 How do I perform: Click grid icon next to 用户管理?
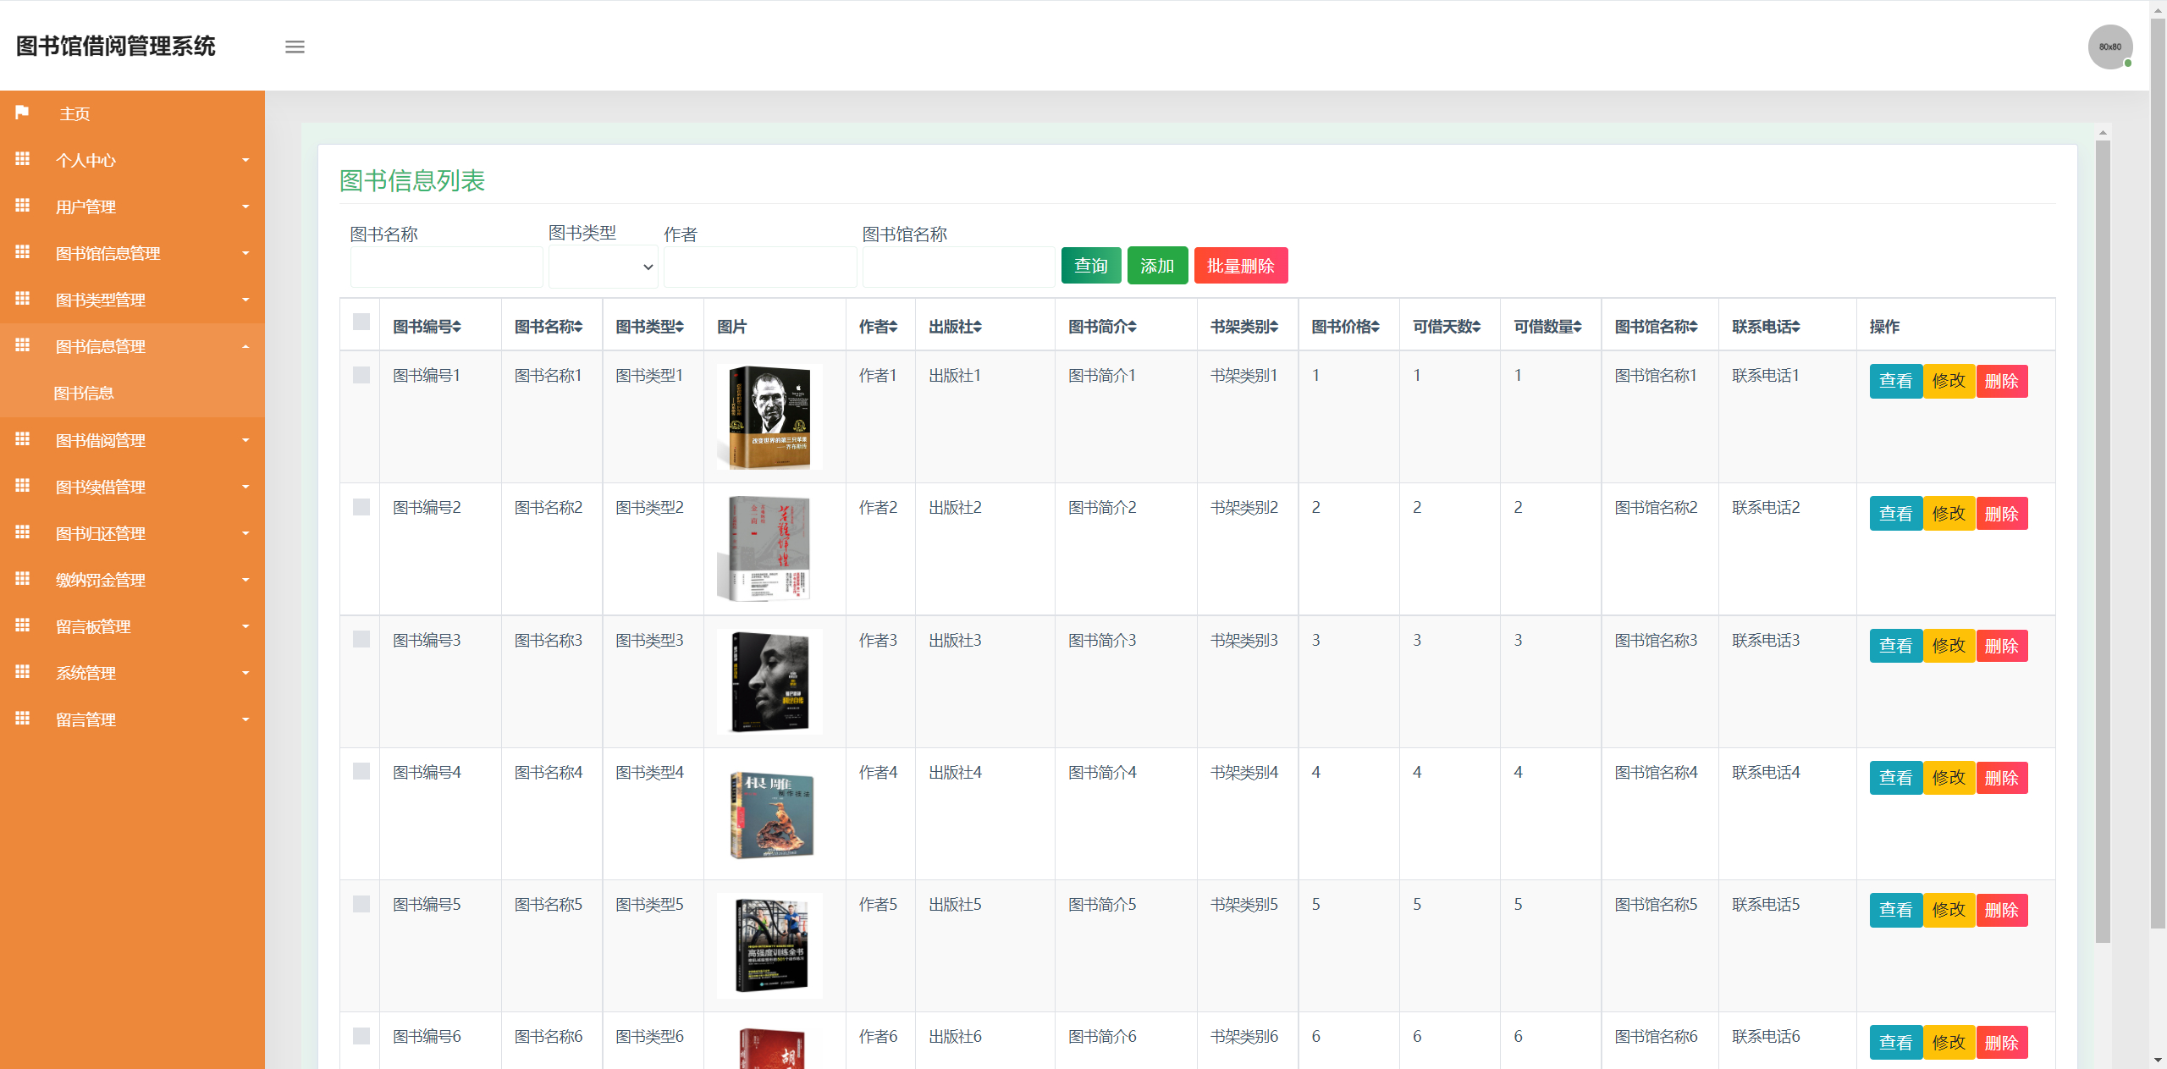click(23, 206)
